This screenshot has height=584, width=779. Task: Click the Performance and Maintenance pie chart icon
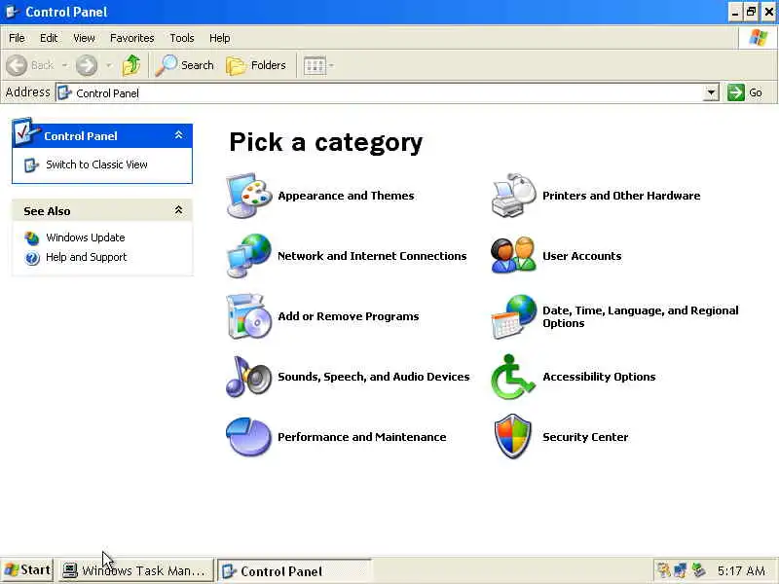(x=249, y=437)
